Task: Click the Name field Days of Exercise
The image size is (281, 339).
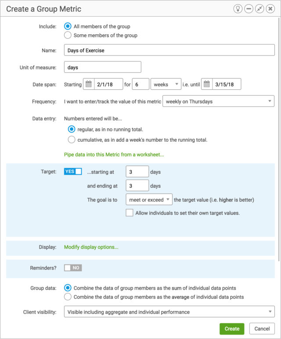Action: click(169, 50)
